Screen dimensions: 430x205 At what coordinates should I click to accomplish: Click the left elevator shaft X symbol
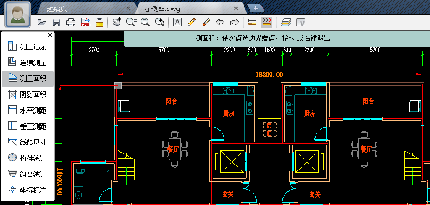[x=232, y=162]
